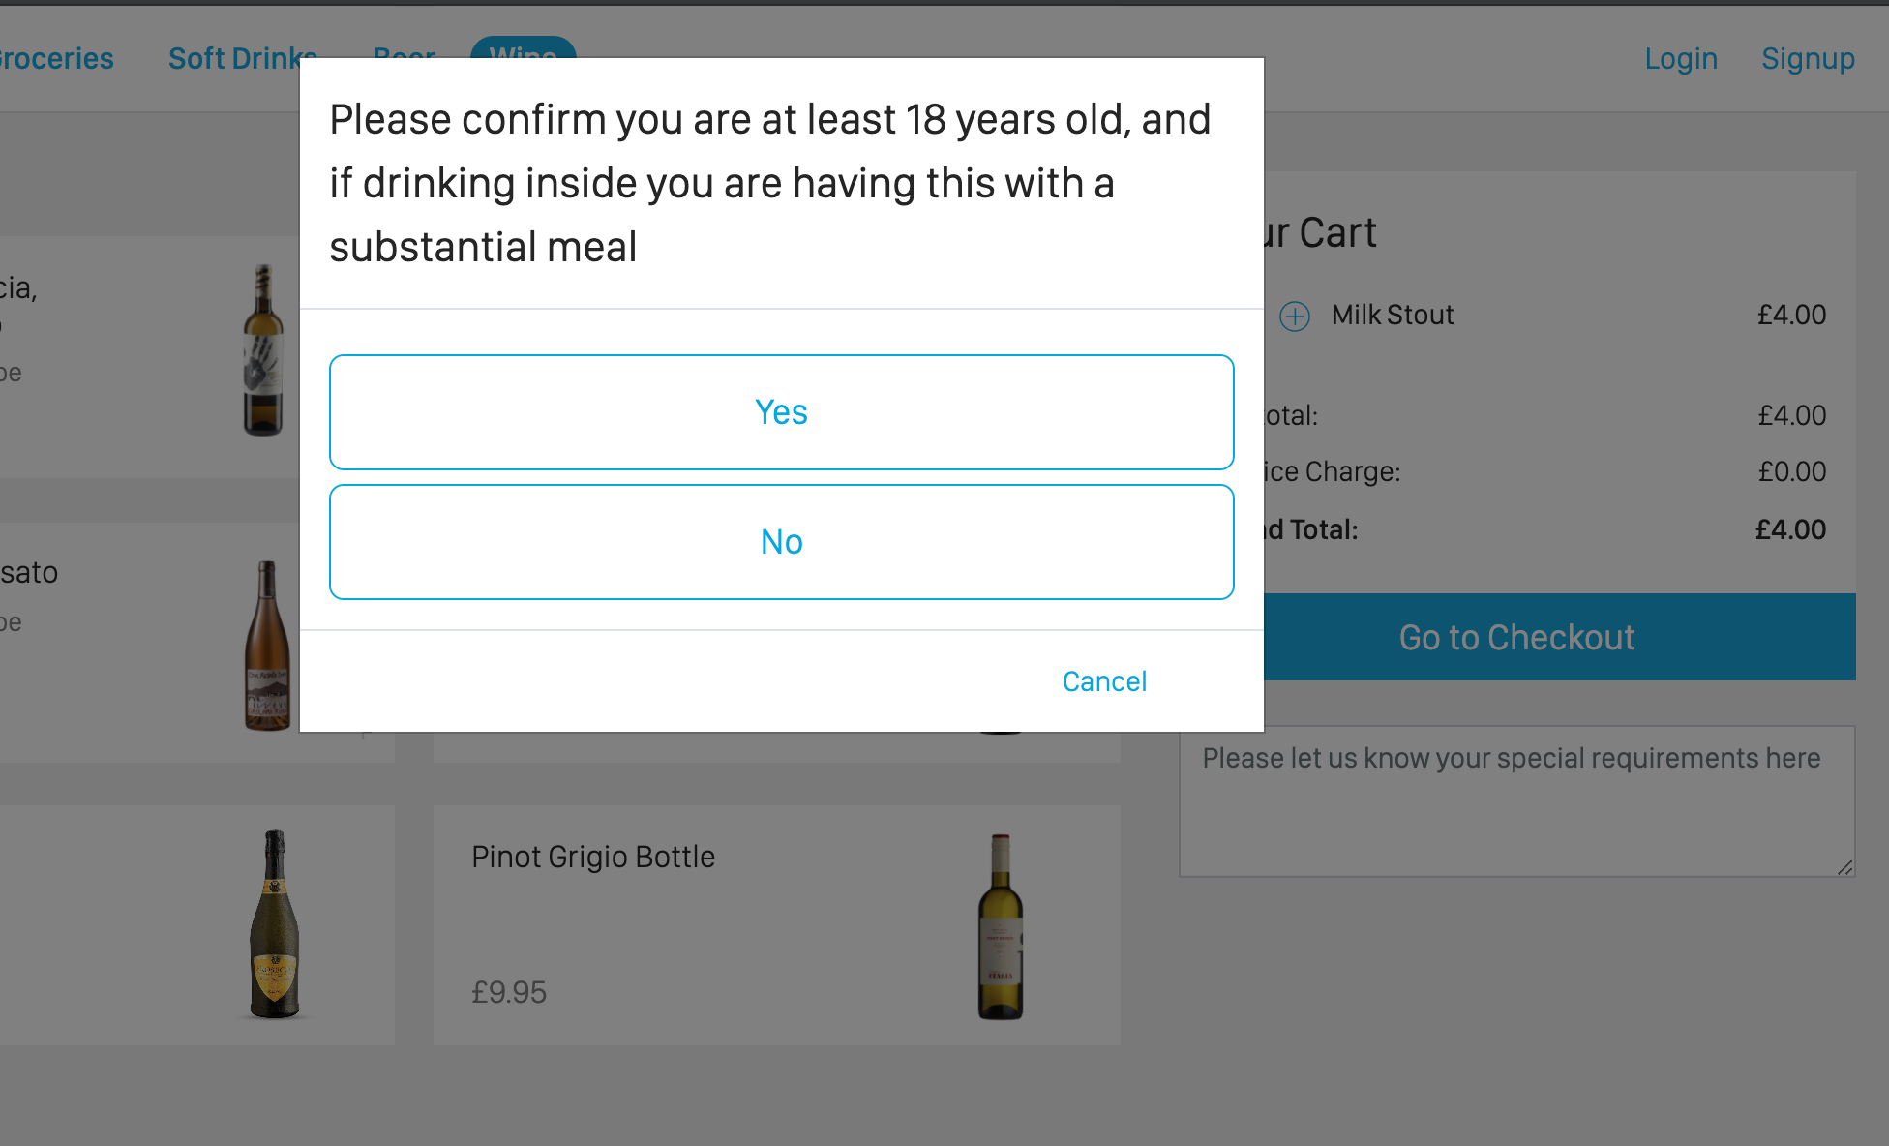Select the Wine category tab
This screenshot has width=1889, height=1146.
(523, 47)
